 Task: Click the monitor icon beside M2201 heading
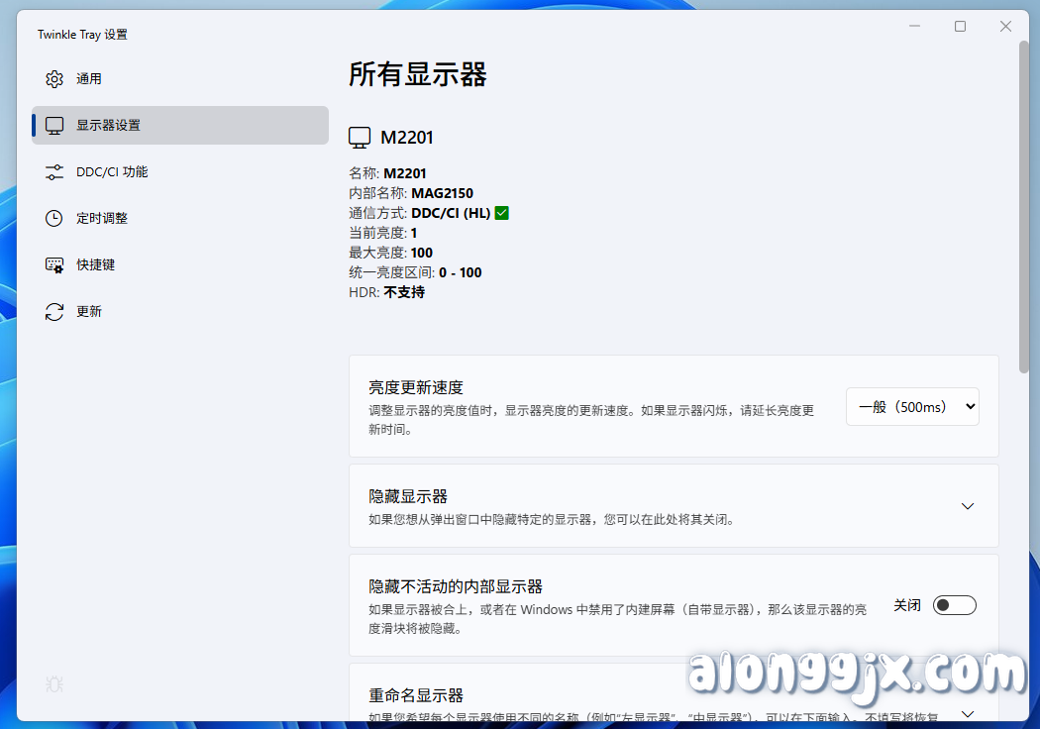point(361,138)
